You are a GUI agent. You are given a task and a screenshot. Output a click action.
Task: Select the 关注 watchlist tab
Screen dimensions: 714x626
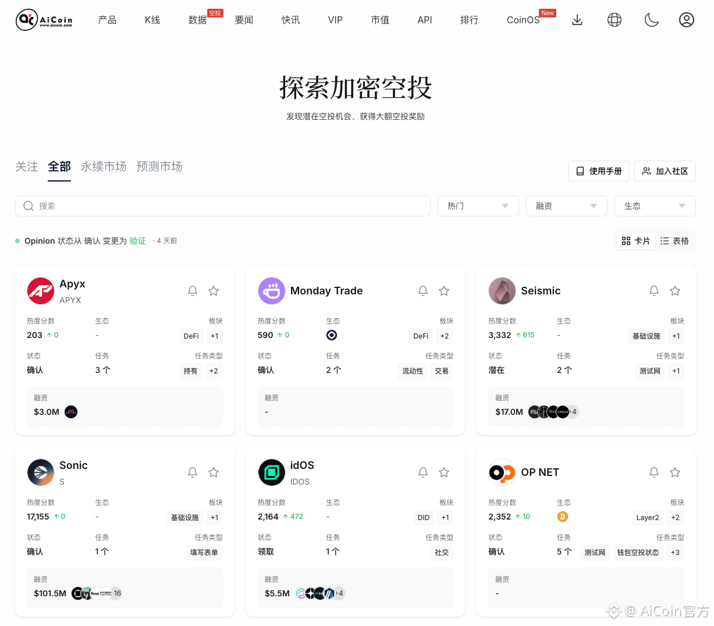26,166
